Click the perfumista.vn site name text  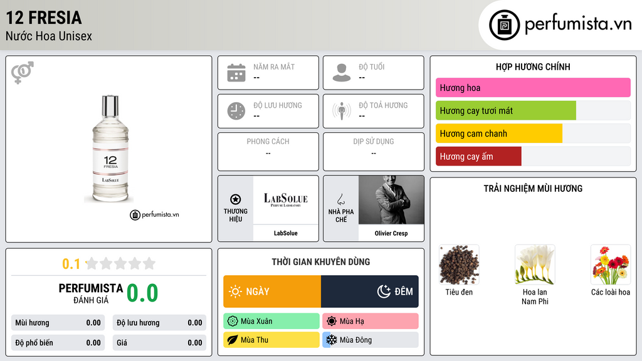coord(578,24)
